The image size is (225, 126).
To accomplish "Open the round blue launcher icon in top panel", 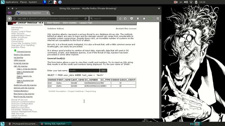I will (x=60, y=2).
